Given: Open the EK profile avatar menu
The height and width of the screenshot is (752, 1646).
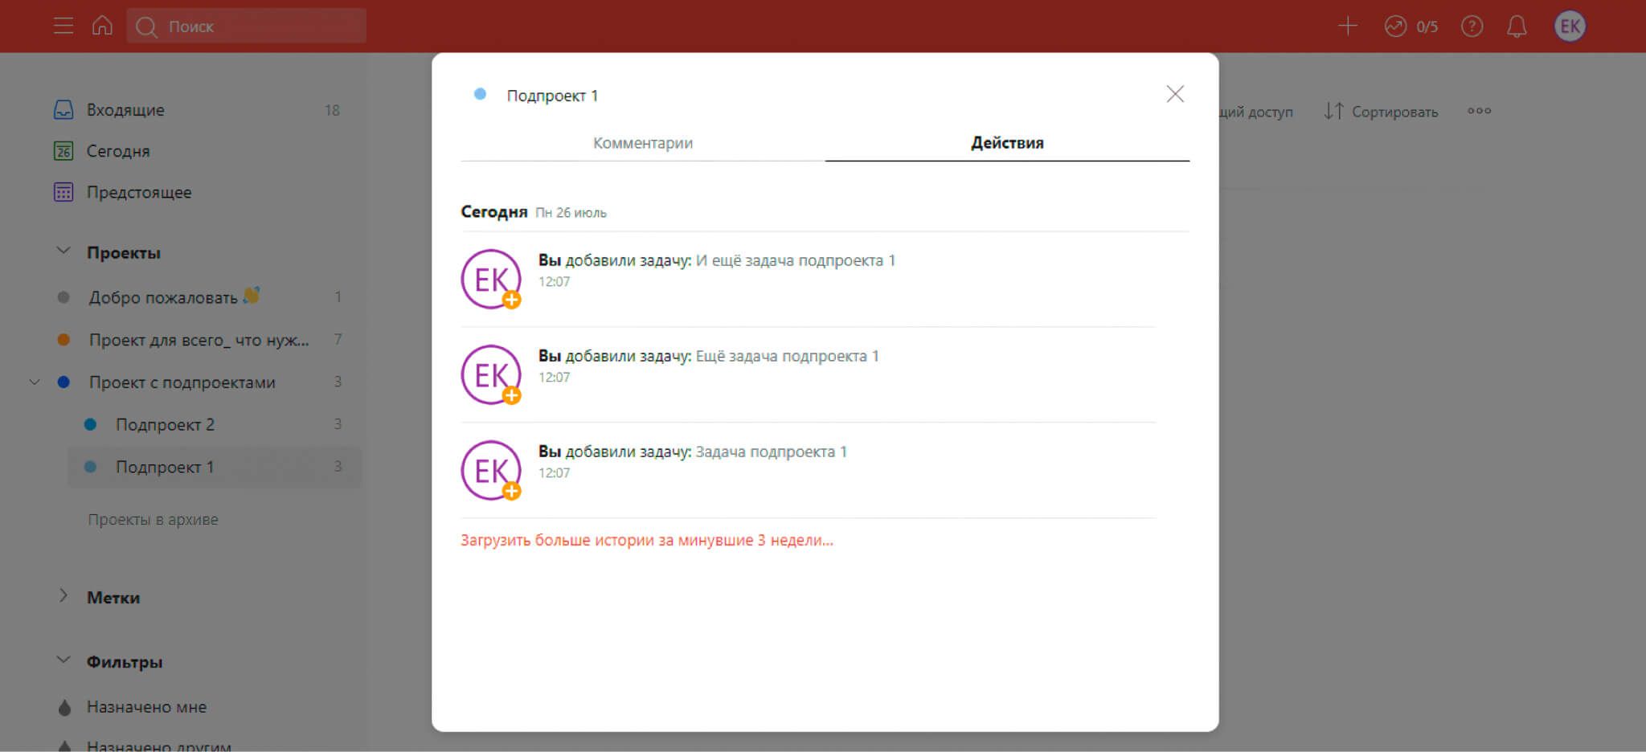Looking at the screenshot, I should tap(1569, 27).
